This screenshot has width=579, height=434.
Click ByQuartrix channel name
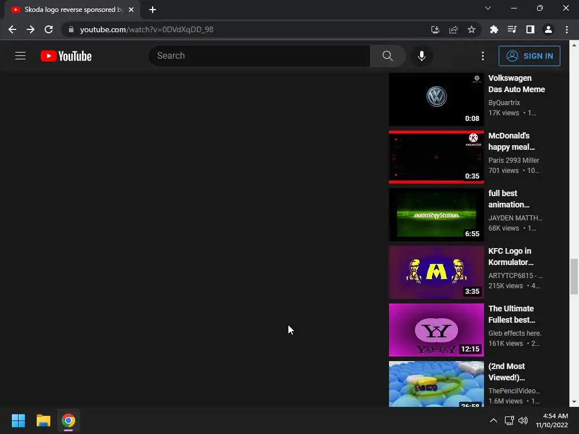click(x=504, y=103)
